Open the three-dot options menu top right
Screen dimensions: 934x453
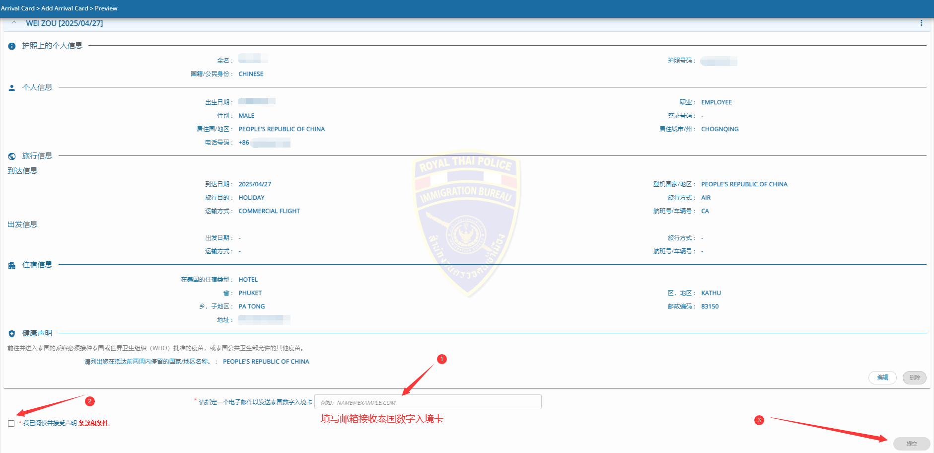click(x=922, y=22)
